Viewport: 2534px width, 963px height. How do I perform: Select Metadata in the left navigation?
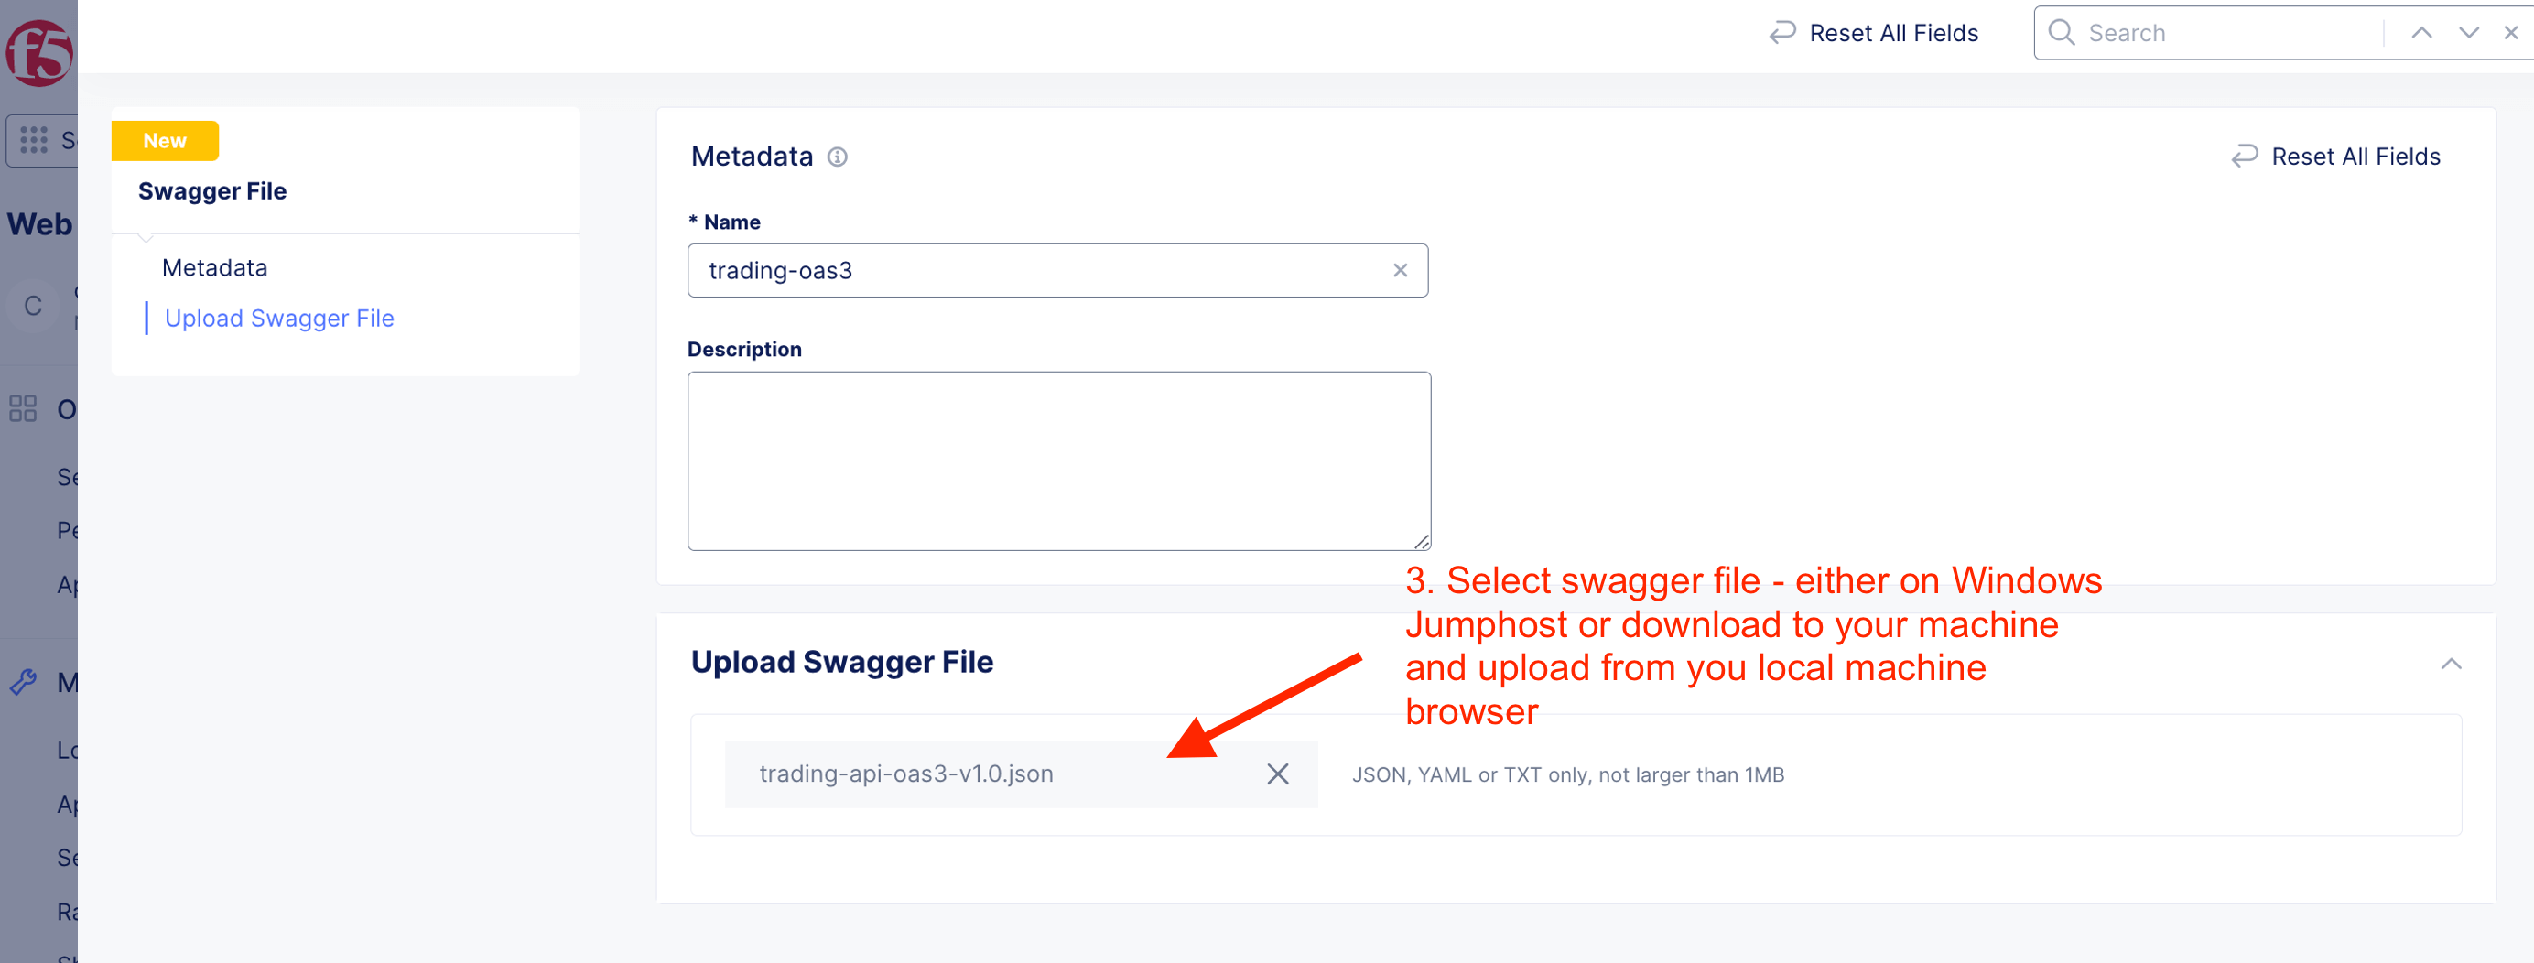[x=214, y=267]
